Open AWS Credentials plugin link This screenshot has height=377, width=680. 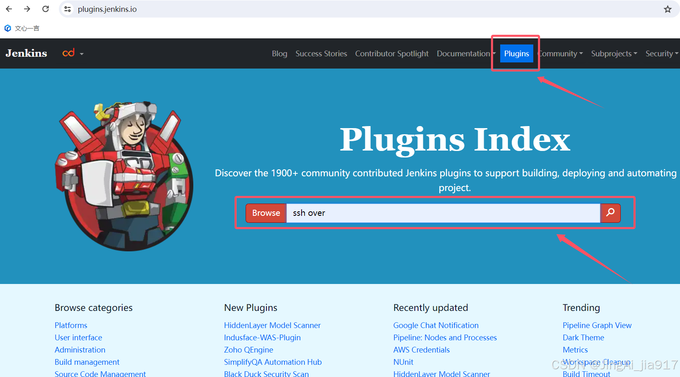click(x=421, y=350)
